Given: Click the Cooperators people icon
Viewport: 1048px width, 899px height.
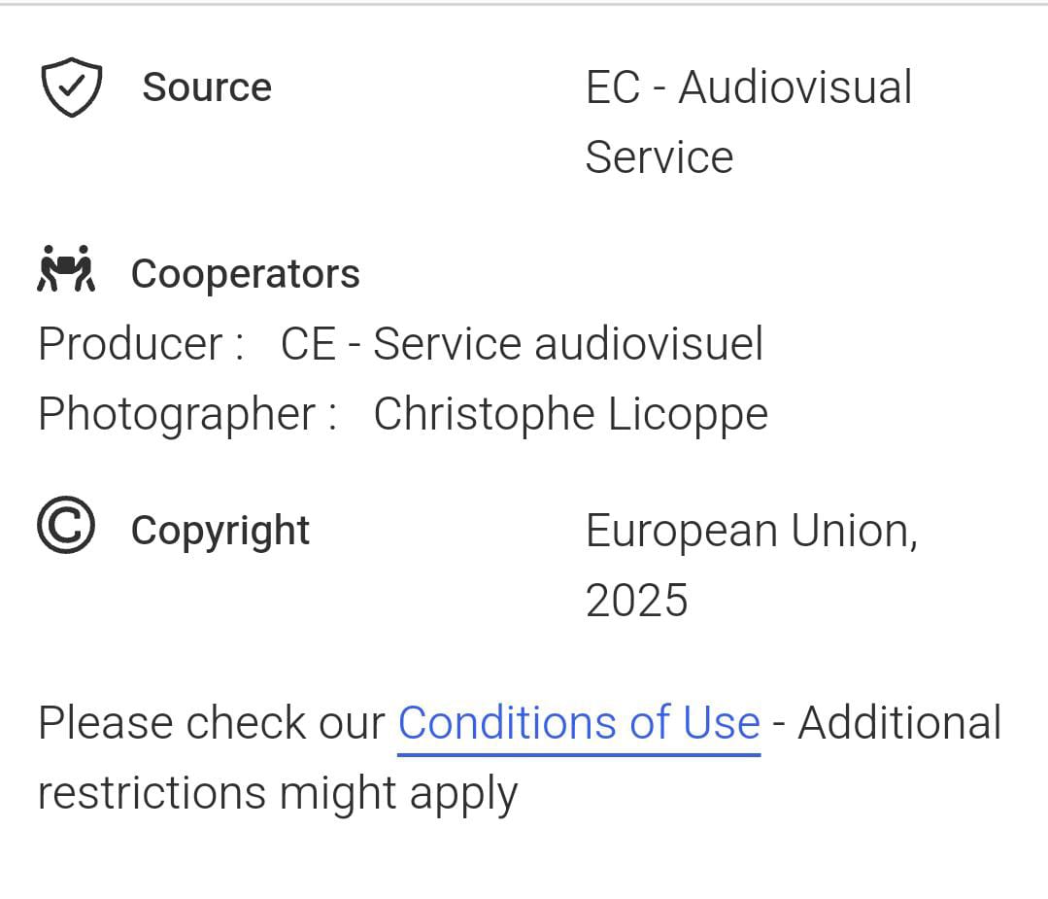Looking at the screenshot, I should point(66,269).
